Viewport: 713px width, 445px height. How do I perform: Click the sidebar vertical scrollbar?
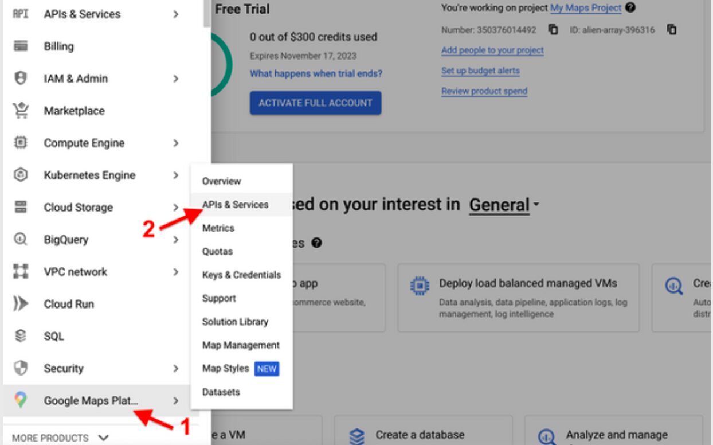pos(207,14)
